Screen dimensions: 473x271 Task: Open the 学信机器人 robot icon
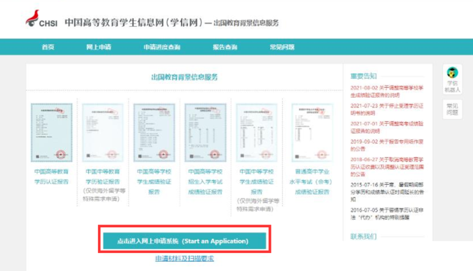click(452, 79)
